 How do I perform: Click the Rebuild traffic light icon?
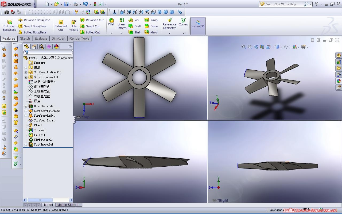(x=95, y=4)
